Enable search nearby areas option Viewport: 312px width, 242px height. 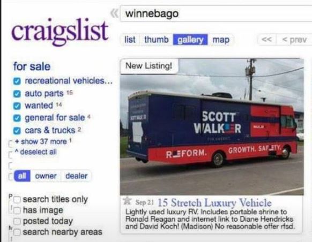[x=17, y=232]
